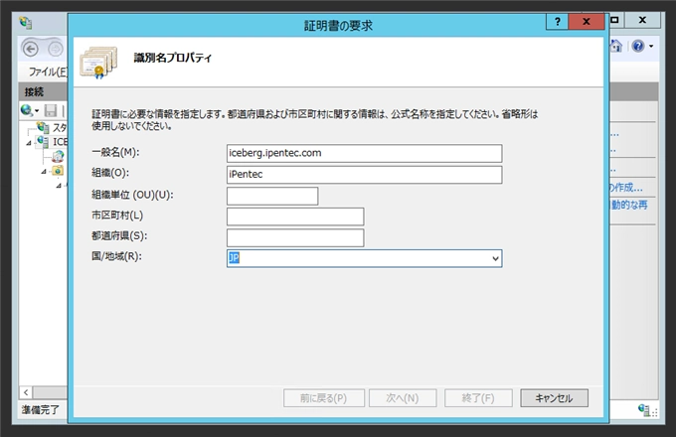Click the Common name (一般名) input field
Viewport: 676px width, 437px height.
click(x=364, y=153)
